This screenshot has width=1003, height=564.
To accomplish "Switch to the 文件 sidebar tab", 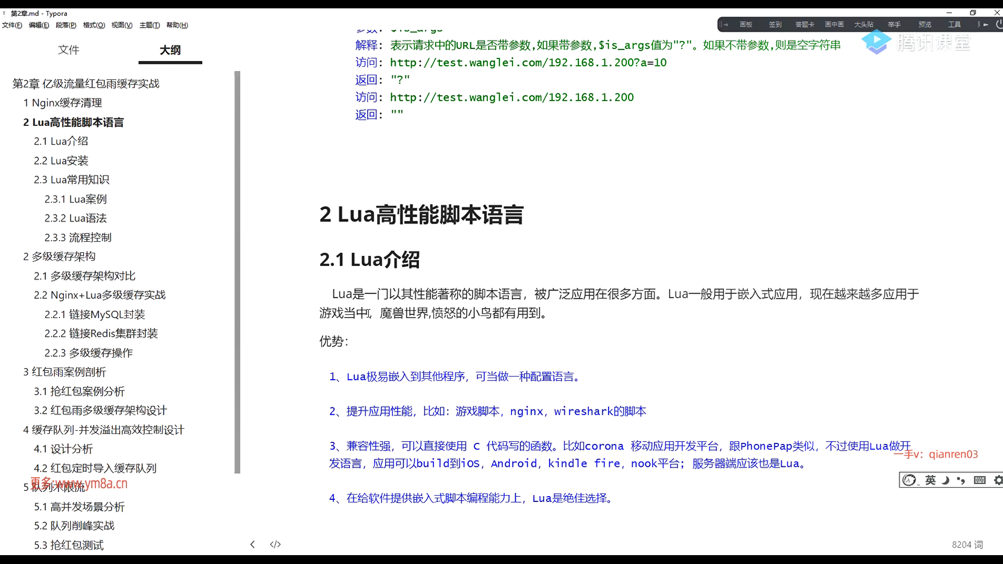I will click(x=68, y=50).
